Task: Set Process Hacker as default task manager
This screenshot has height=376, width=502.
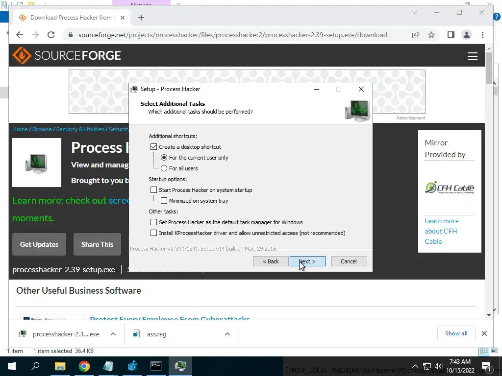Action: coord(153,222)
